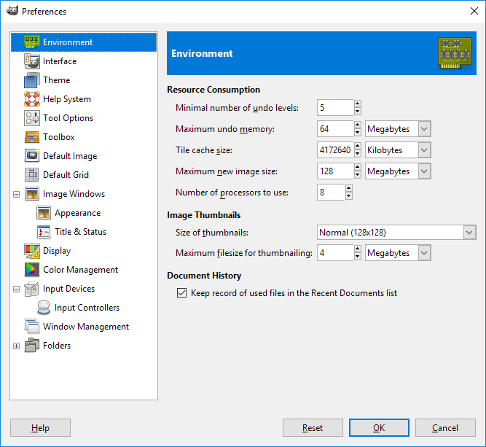Click the Default Grid icon
486x447 pixels.
[32, 175]
